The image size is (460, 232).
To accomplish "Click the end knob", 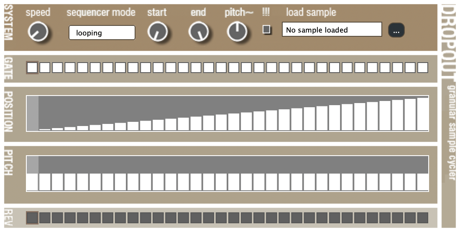I will 198,32.
